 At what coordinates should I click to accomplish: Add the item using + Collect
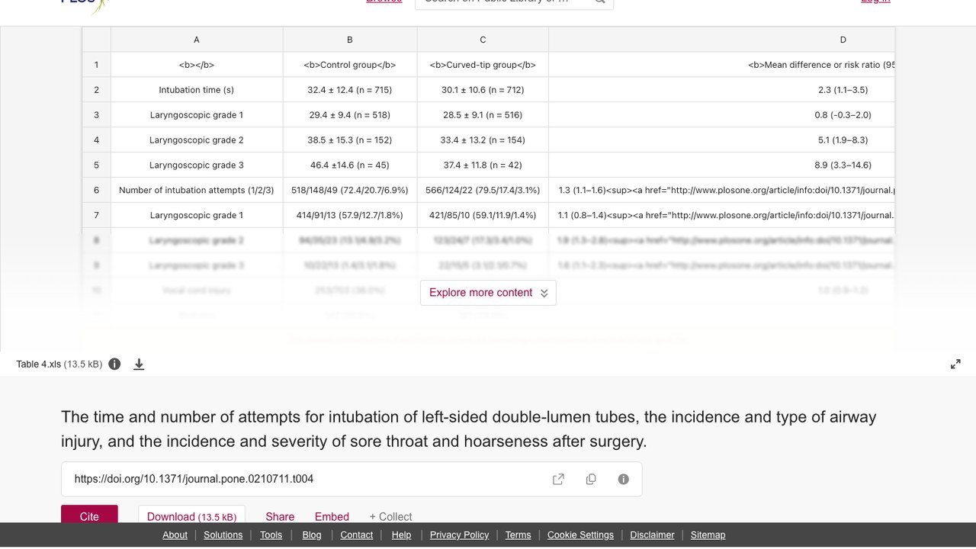(390, 516)
